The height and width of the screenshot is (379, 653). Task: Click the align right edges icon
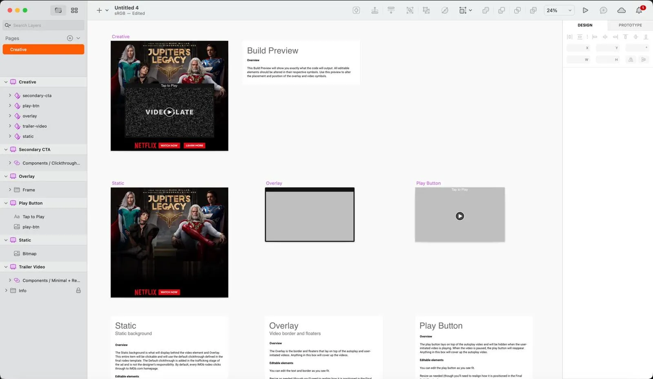[615, 37]
